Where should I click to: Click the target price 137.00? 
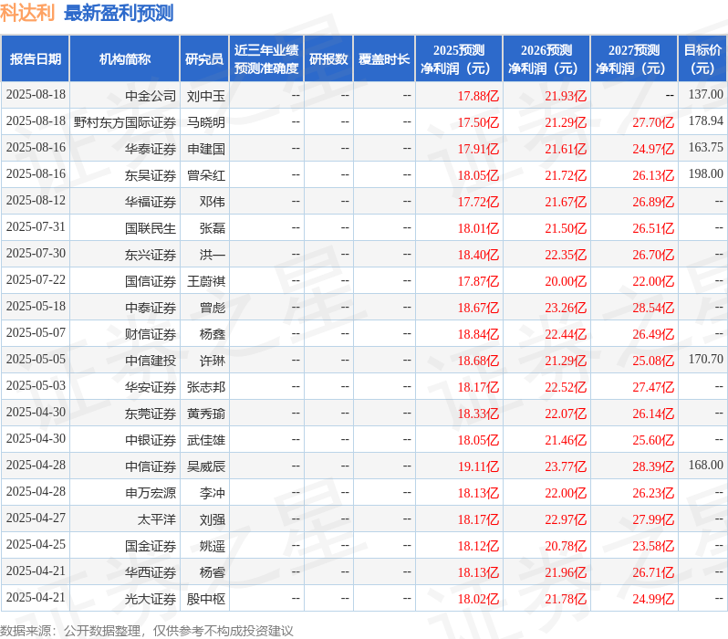point(706,94)
